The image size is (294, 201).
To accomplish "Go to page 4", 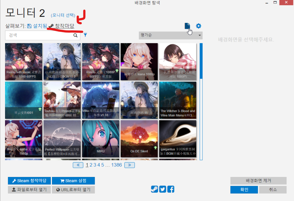I will coord(99,165).
